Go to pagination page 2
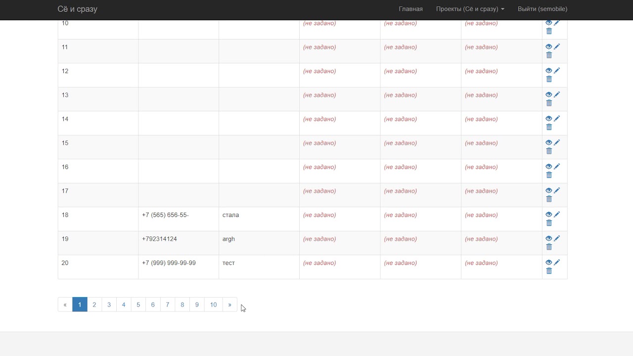Screen dimensions: 633x356 pos(94,305)
